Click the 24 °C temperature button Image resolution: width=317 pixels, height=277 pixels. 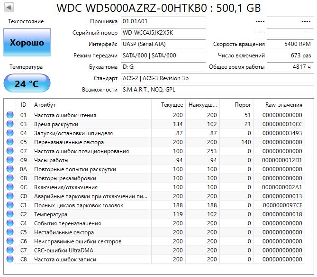click(x=27, y=83)
